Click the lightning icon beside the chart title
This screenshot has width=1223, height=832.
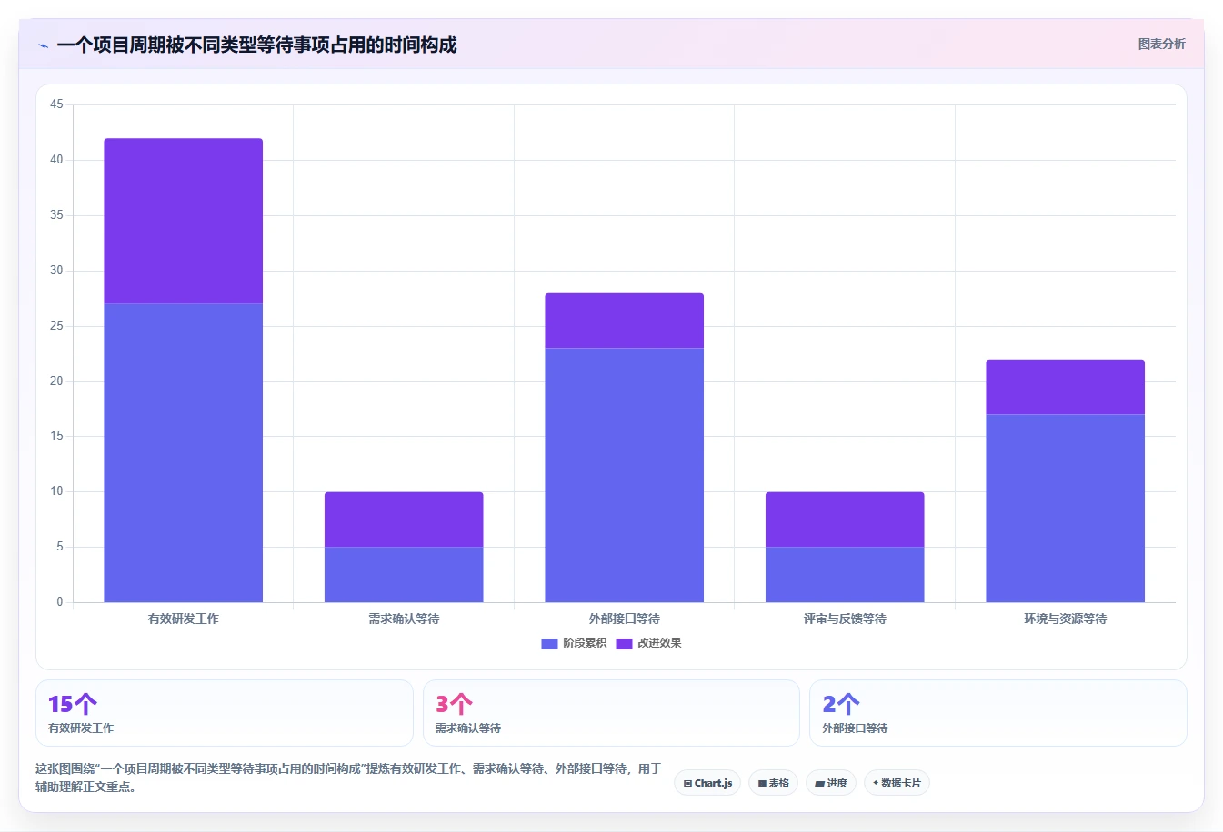(43, 45)
